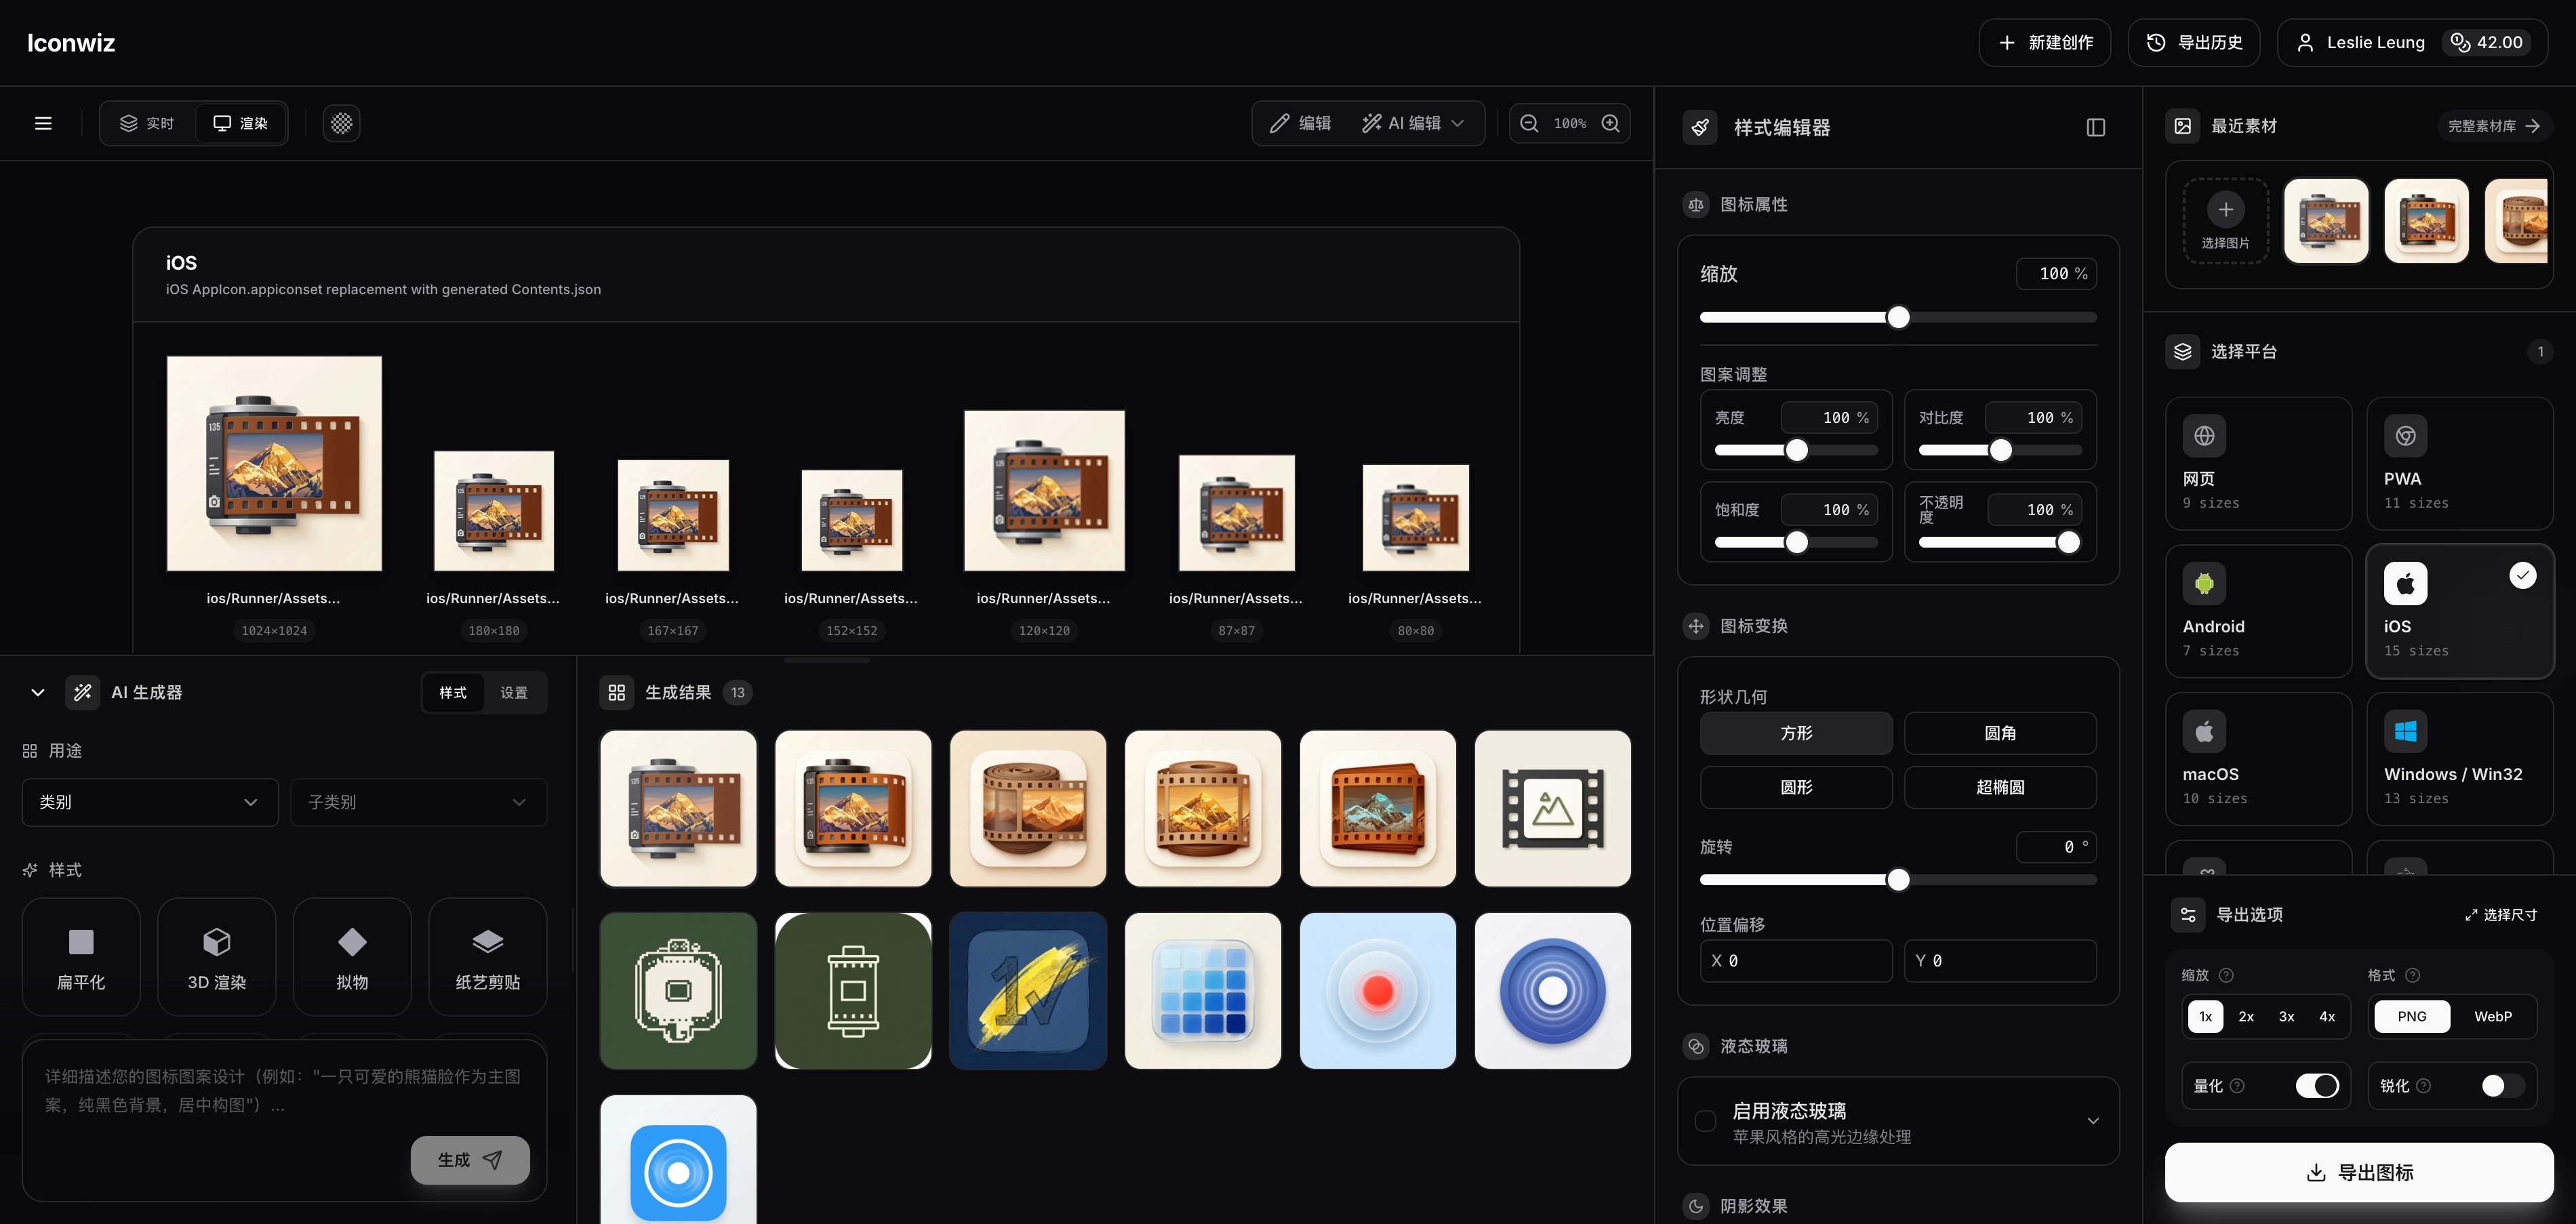Toggle the transparency checkerboard background icon
This screenshot has height=1224, width=2576.
341,123
